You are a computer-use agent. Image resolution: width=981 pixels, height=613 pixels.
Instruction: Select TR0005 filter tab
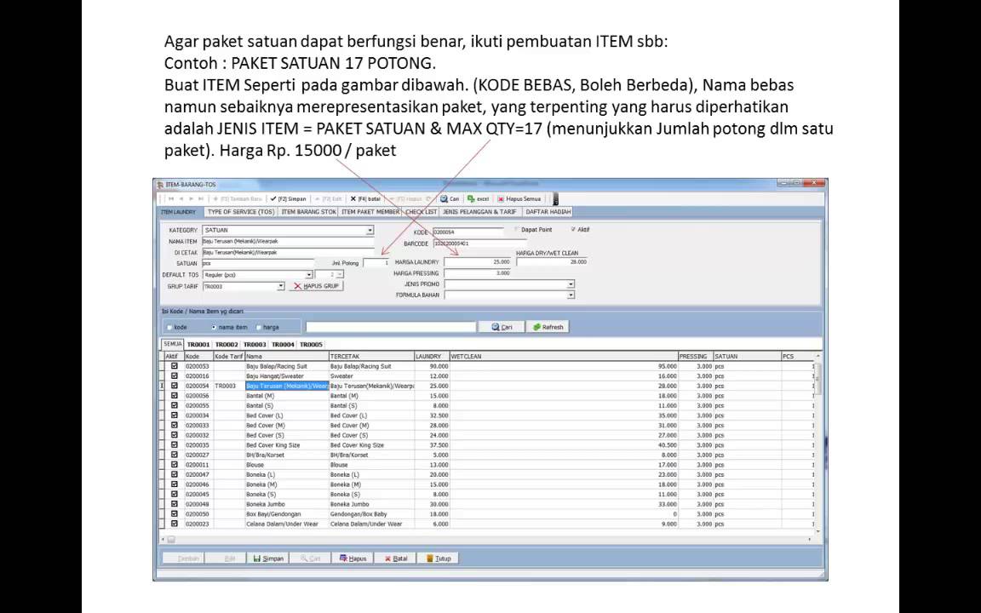[311, 345]
